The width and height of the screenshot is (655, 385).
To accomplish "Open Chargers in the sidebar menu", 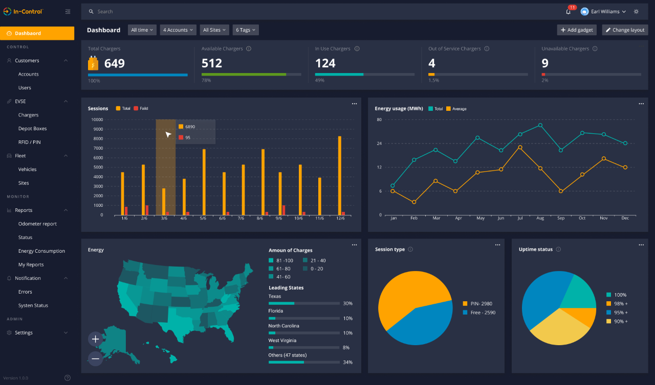I will tap(29, 115).
